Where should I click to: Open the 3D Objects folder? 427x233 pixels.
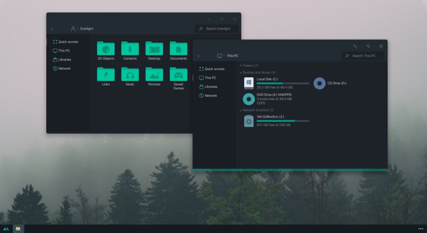point(106,49)
